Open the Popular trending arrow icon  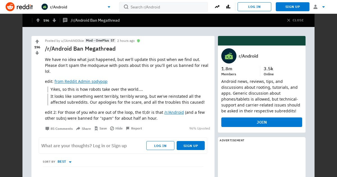217,7
